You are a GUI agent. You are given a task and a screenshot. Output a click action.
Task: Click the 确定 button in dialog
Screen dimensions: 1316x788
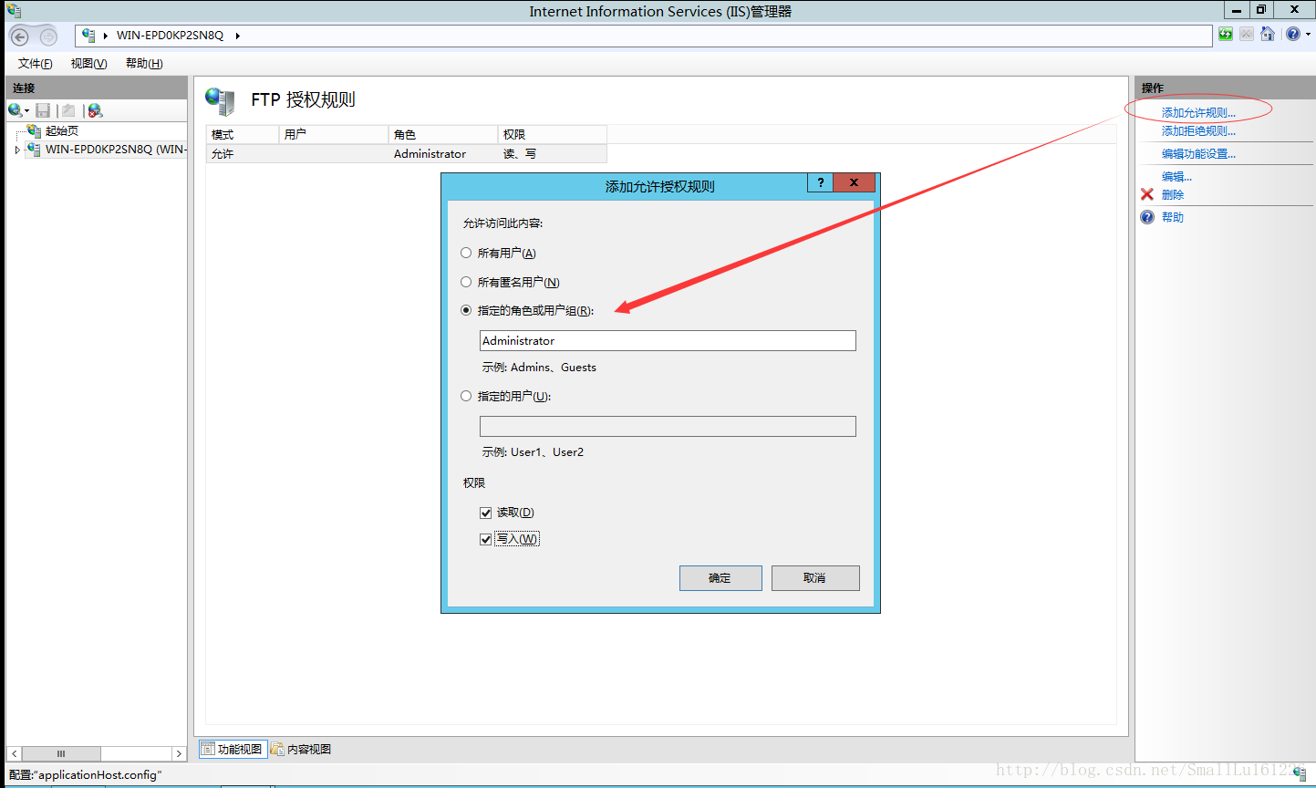[720, 578]
